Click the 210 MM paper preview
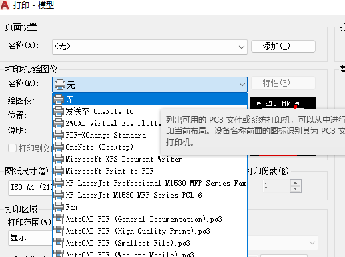The width and height of the screenshot is (345, 257). 283,103
